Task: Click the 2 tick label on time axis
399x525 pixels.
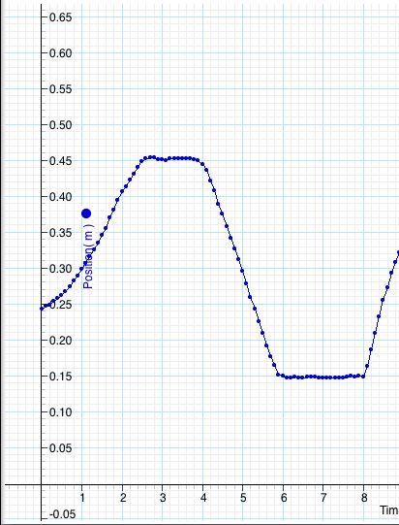Action: click(123, 498)
